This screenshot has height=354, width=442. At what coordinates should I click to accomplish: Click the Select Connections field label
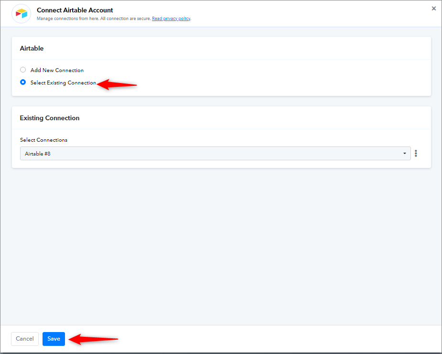pos(43,140)
